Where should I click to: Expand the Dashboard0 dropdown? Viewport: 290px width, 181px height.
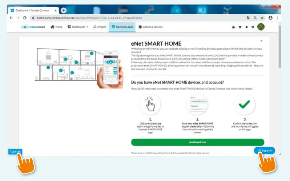click(78, 27)
